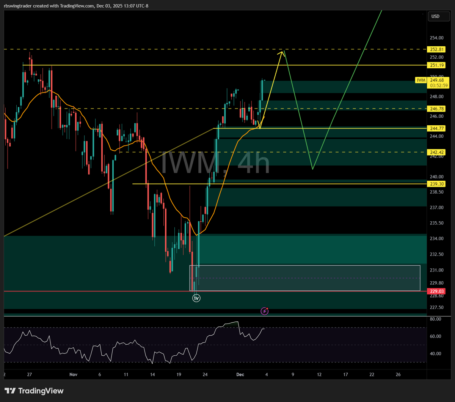
Task: Click the 22 date on the time axis
Action: [372, 374]
